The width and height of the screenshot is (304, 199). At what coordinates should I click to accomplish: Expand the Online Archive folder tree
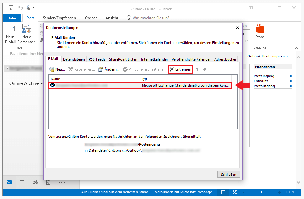7,83
